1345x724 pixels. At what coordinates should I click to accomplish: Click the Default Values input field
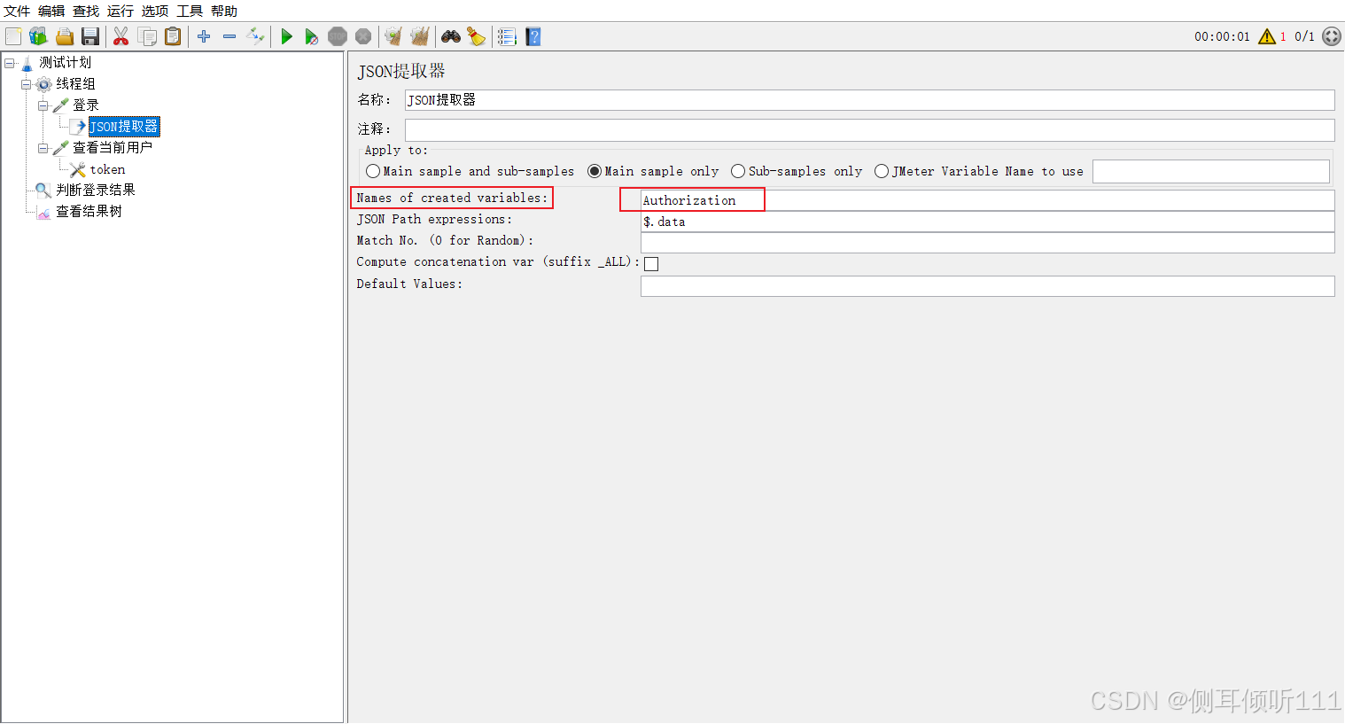987,286
